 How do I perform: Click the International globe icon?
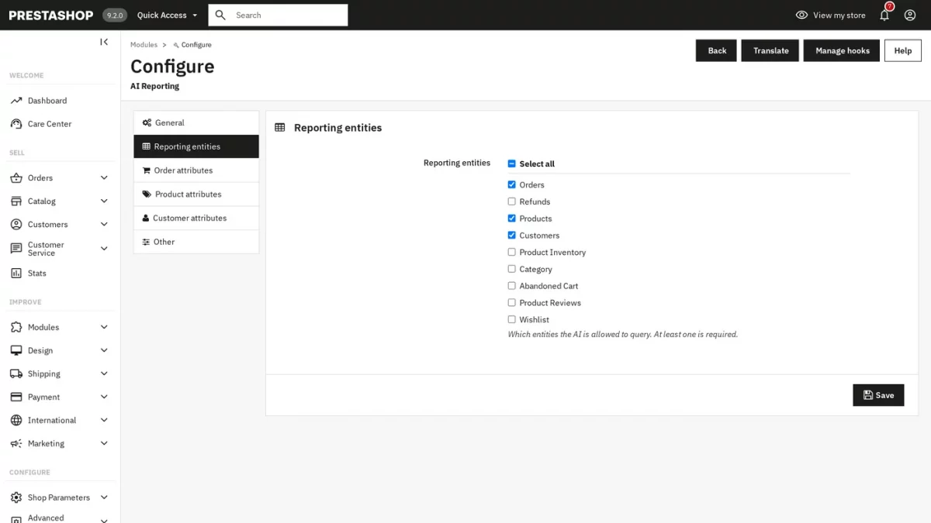(x=16, y=420)
